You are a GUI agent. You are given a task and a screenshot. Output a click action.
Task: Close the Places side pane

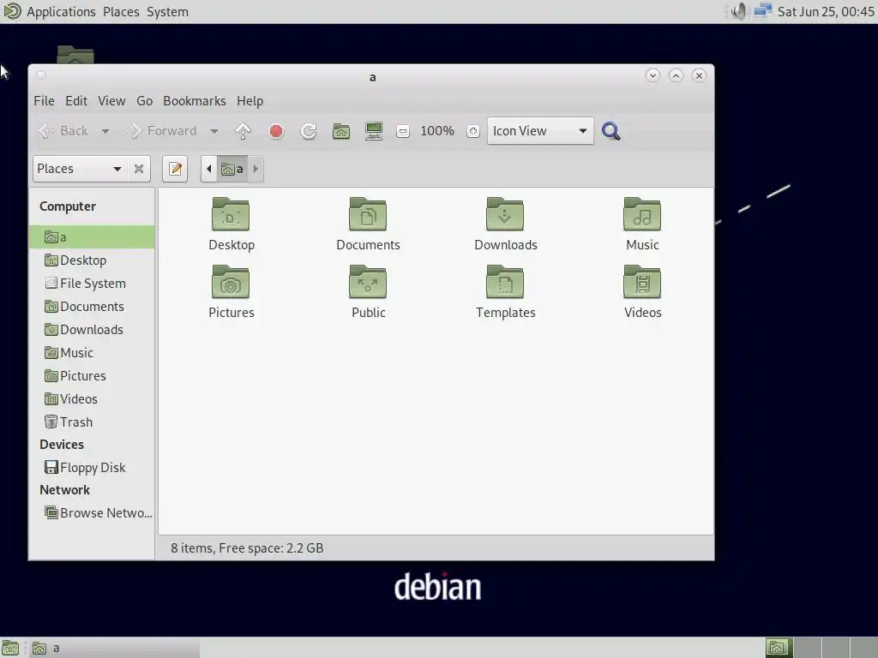click(x=139, y=169)
